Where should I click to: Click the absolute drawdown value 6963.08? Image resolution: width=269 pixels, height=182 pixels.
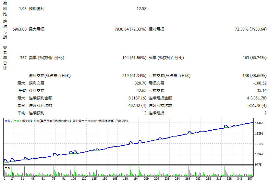[x=19, y=29]
